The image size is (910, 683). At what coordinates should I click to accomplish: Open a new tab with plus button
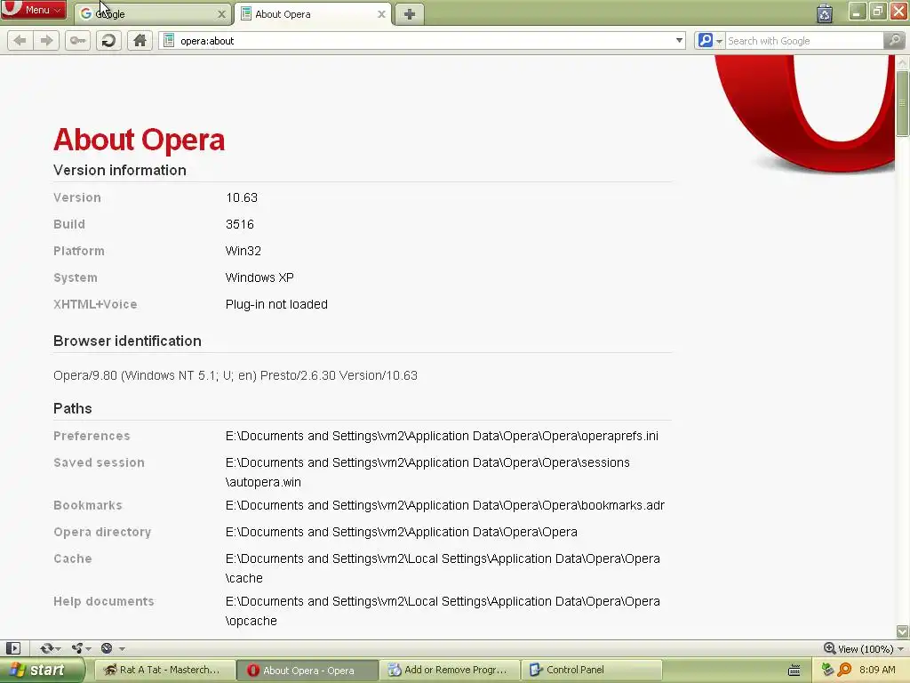click(409, 14)
